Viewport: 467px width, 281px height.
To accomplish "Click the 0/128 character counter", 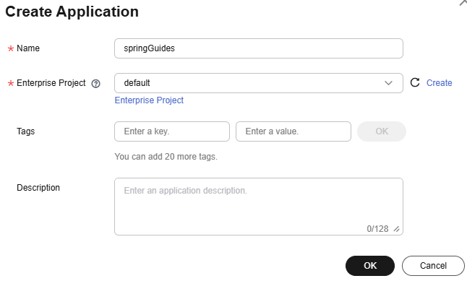I will pos(377,229).
